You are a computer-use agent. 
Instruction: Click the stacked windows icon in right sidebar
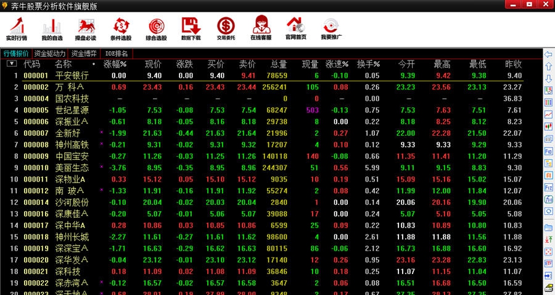(548, 138)
